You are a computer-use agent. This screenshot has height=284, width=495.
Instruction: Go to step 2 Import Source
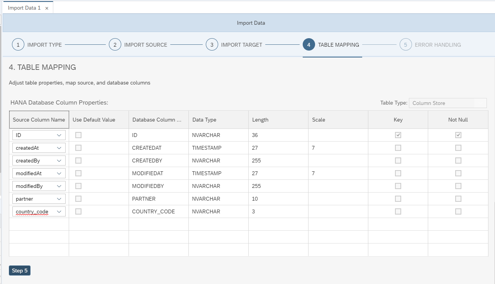coord(115,44)
